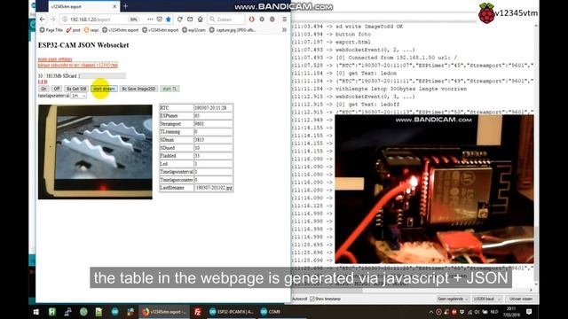Go back with the browser back arrow
The width and height of the screenshot is (568, 319).
pos(43,19)
